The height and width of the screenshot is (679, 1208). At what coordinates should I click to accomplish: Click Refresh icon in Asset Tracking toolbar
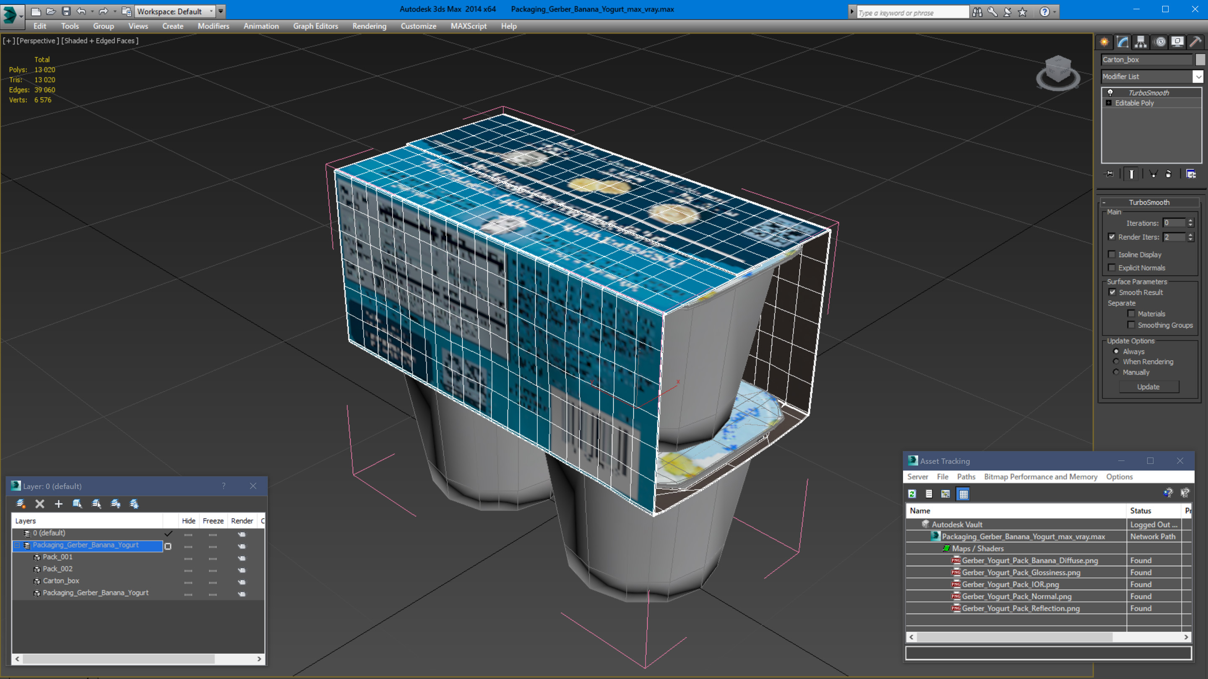(x=912, y=494)
